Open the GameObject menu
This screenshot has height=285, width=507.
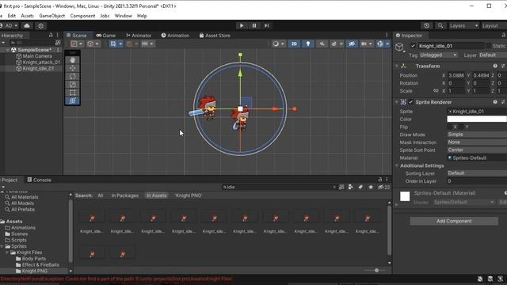pyautogui.click(x=52, y=16)
